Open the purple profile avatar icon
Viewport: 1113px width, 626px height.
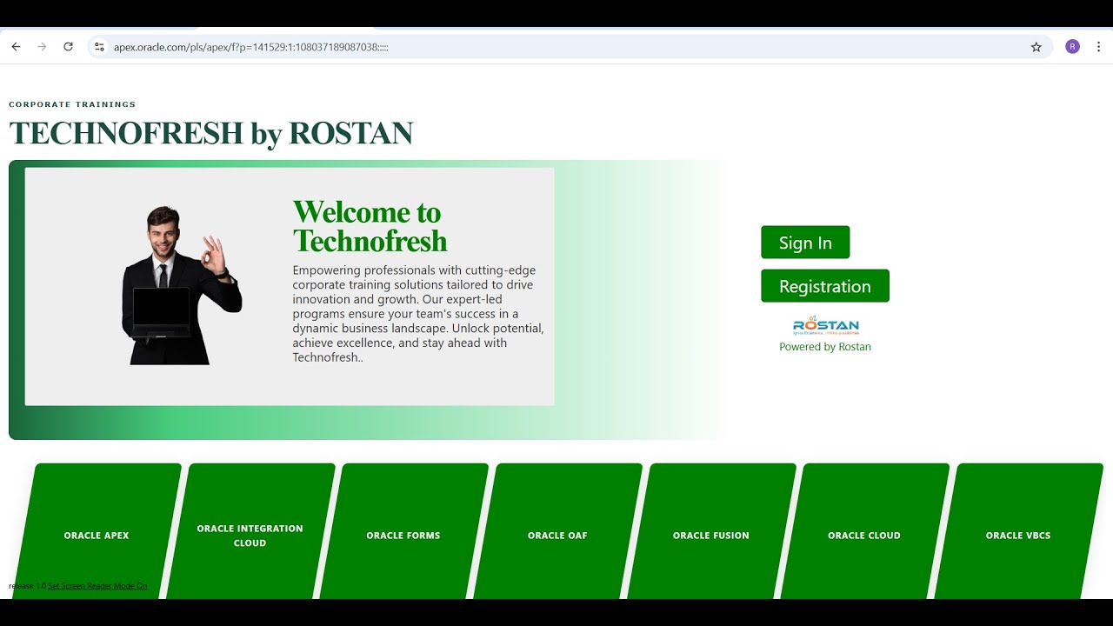[1072, 47]
